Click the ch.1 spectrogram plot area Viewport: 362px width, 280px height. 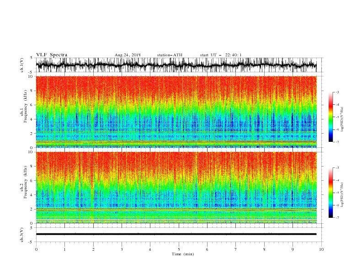(176, 112)
